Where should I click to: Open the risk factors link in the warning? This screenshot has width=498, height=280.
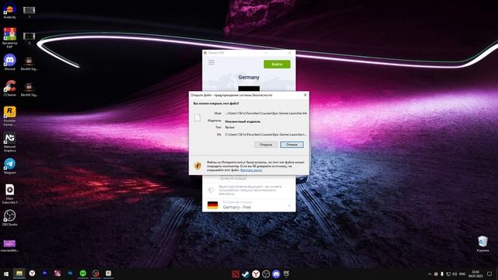pyautogui.click(x=251, y=170)
